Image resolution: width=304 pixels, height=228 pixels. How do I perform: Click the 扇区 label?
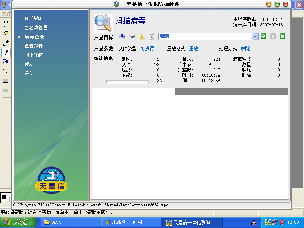(x=127, y=59)
